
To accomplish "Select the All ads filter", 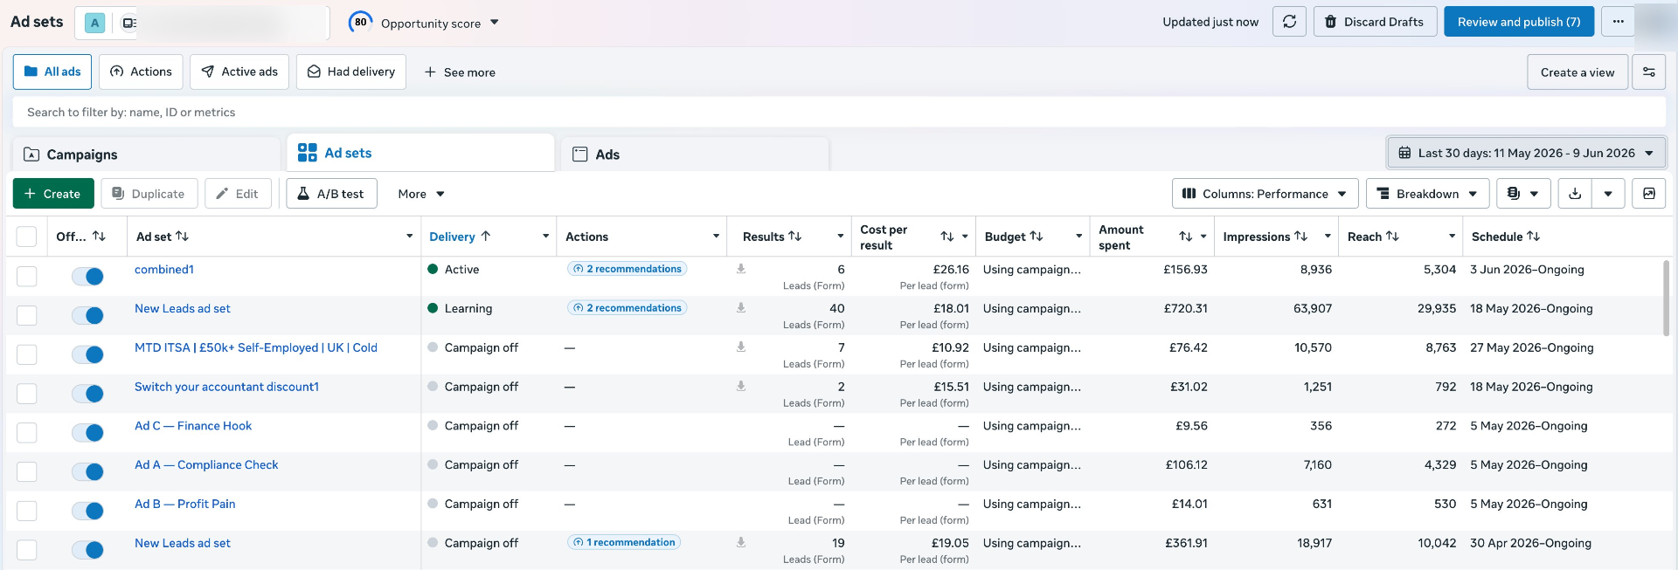I will click(52, 72).
